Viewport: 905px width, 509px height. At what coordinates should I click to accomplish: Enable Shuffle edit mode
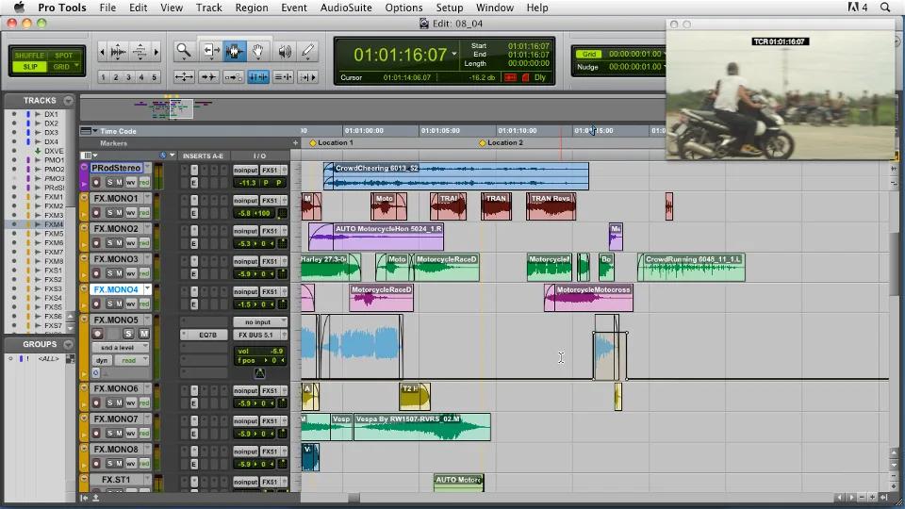coord(29,56)
